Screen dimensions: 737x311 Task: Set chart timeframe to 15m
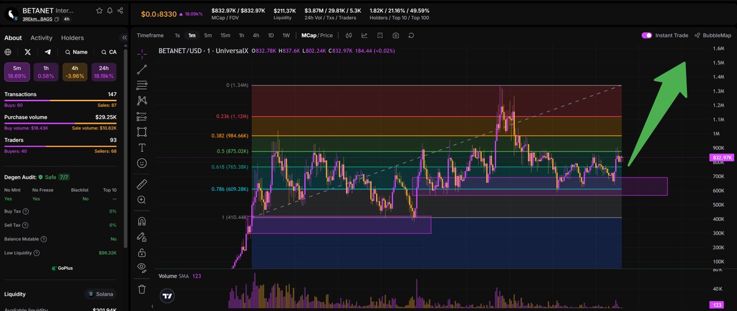[x=225, y=35]
